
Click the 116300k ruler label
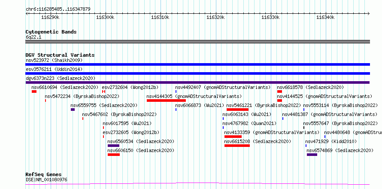pyautogui.click(x=106, y=18)
